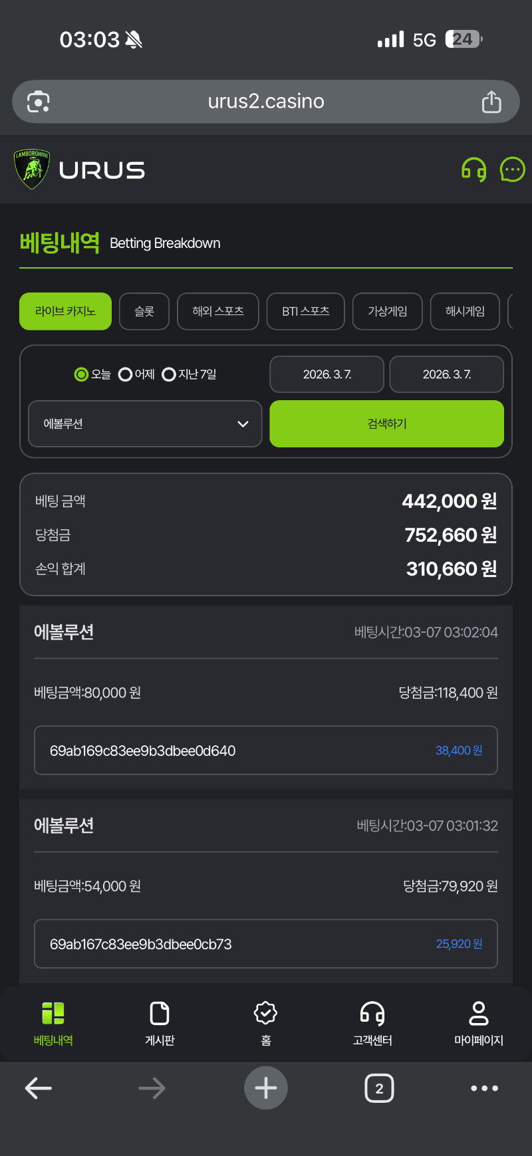Image resolution: width=532 pixels, height=1156 pixels.
Task: Open the end date picker field
Action: click(x=446, y=374)
